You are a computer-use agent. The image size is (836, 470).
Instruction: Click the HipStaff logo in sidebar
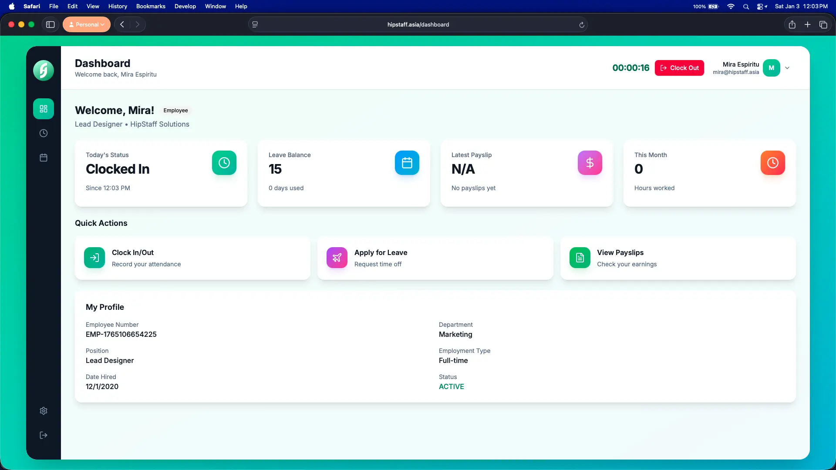(44, 70)
